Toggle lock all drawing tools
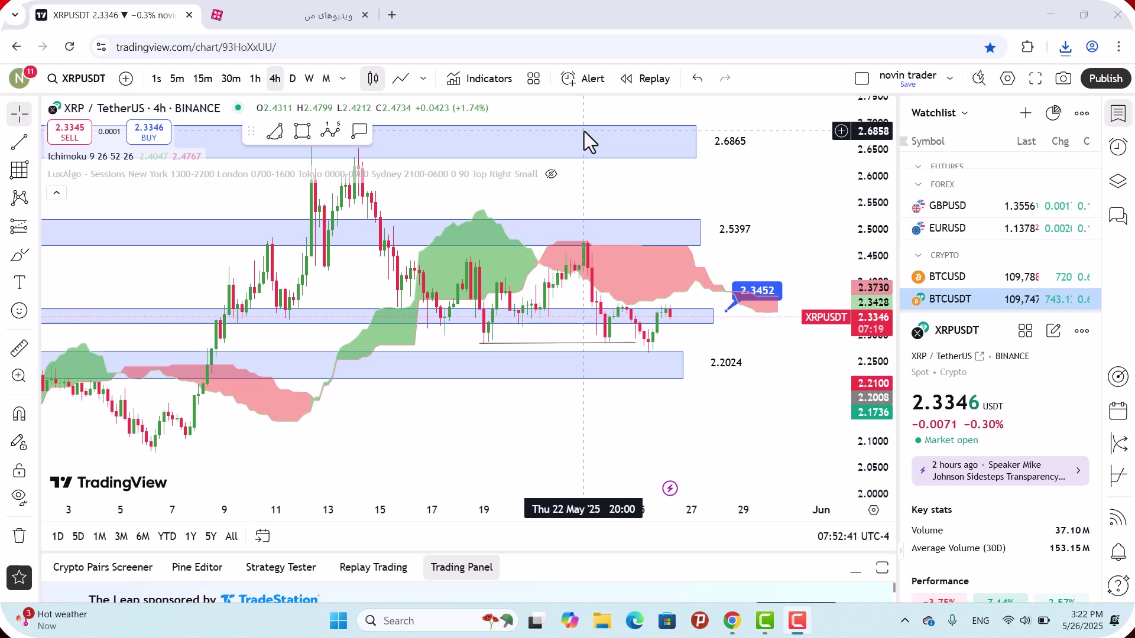This screenshot has width=1135, height=638. pos(19,470)
